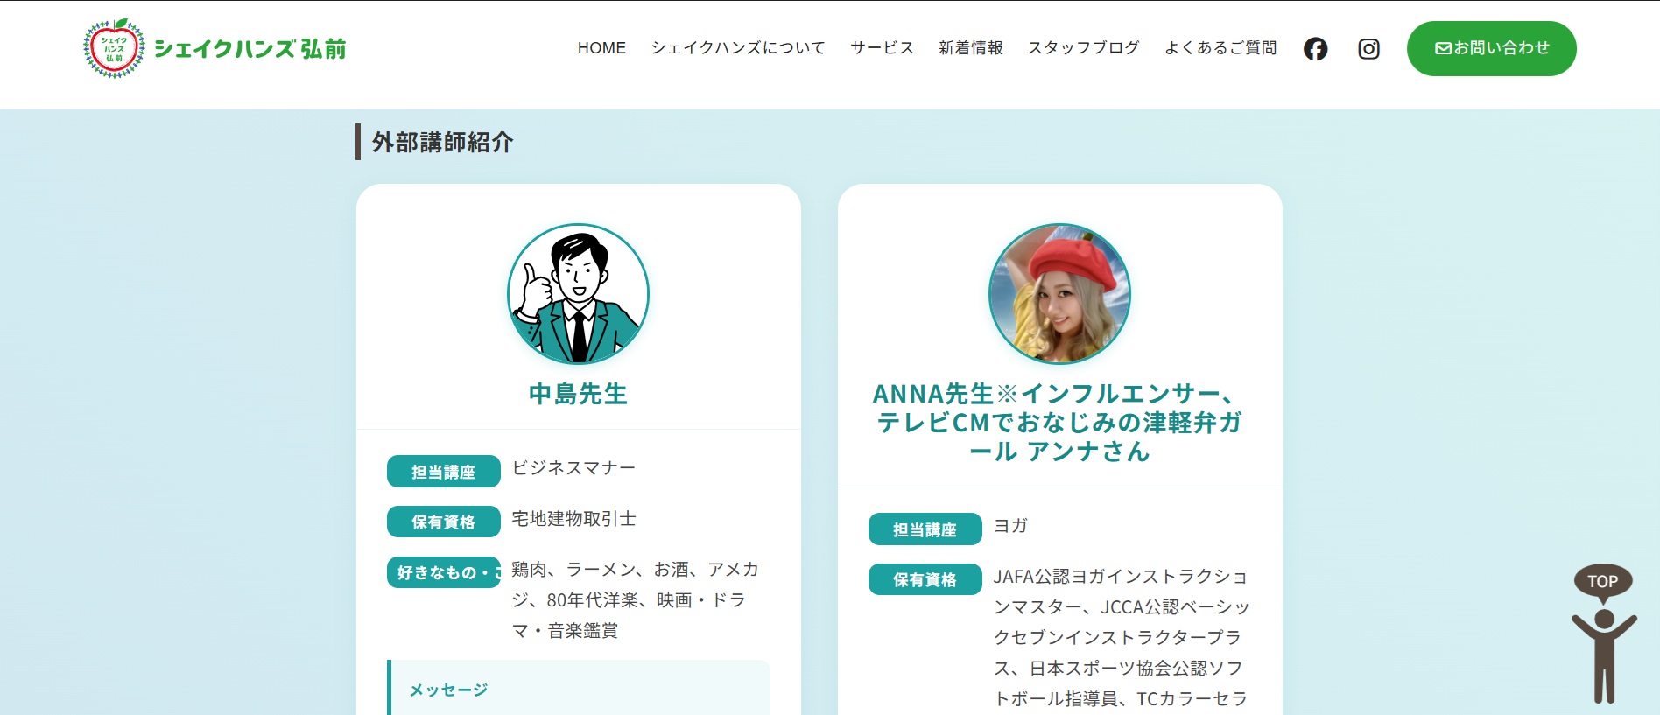Click the ヨガ course text

1010,526
